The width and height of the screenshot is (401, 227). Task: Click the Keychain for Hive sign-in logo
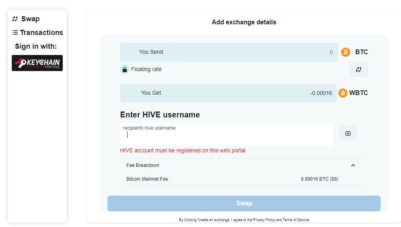point(37,63)
